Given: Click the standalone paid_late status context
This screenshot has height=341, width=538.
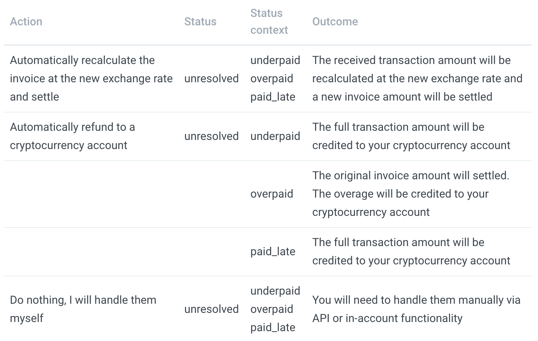Looking at the screenshot, I should point(273,251).
